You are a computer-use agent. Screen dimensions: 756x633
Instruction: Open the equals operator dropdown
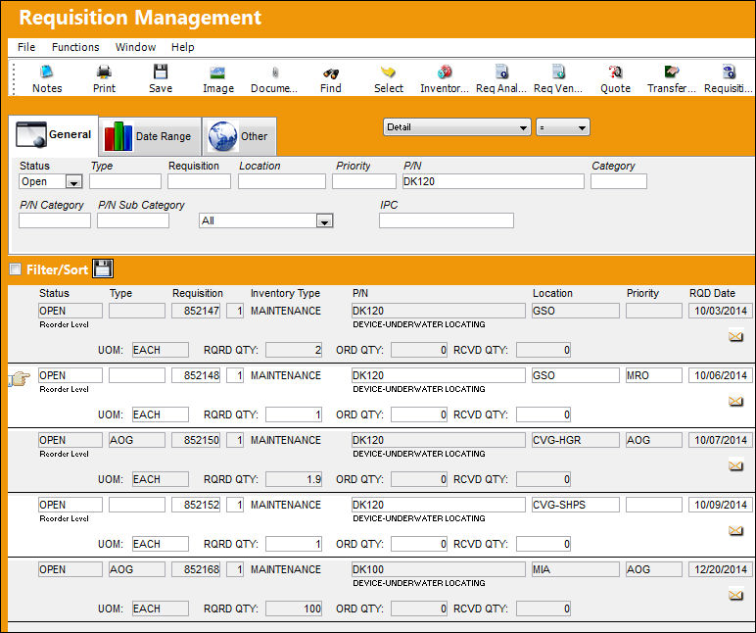(x=563, y=127)
